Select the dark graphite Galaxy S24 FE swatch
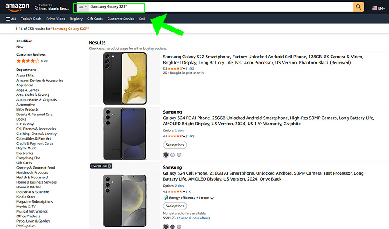The height and width of the screenshot is (229, 389). click(166, 155)
